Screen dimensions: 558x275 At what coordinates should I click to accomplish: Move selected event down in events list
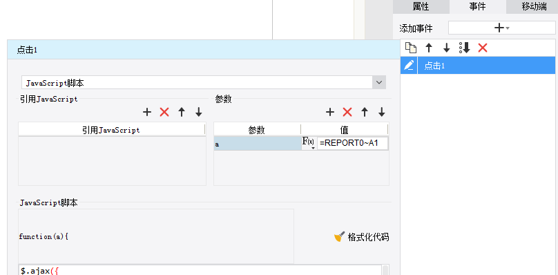446,48
